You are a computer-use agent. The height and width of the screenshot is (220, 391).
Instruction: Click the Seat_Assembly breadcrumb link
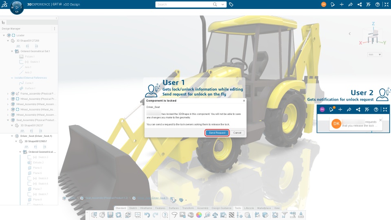coord(107,198)
